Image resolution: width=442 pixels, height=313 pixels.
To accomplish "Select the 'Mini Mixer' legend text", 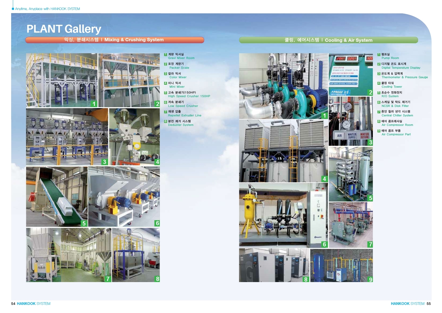I will tap(177, 87).
